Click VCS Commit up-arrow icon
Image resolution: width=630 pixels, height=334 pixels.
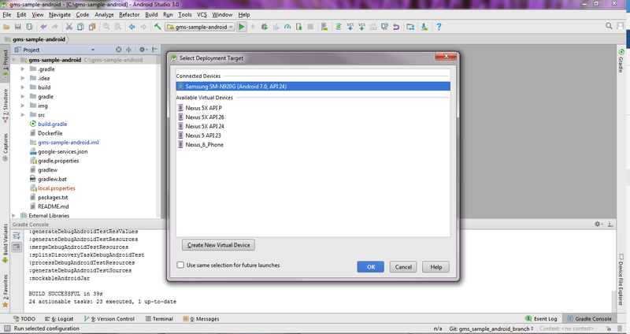[361, 27]
